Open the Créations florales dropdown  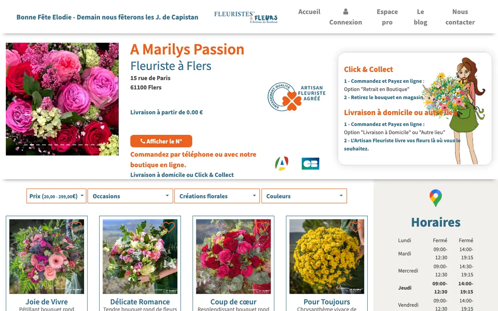(x=217, y=196)
